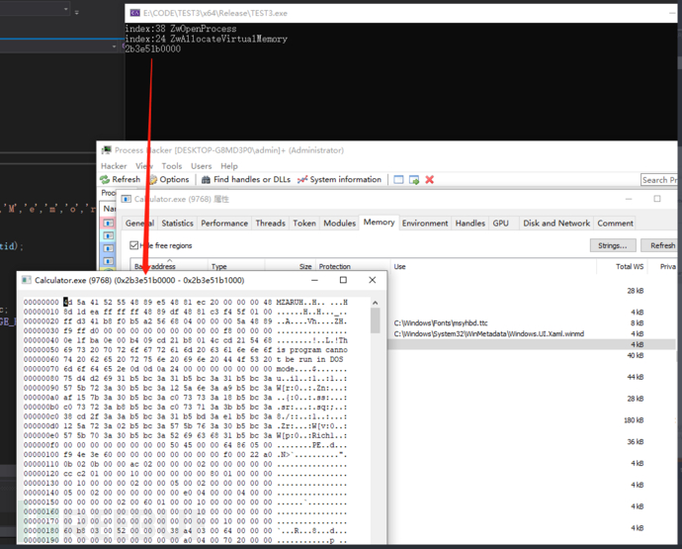
Task: Select the msyhbd.ttc memory region row
Action: [x=533, y=323]
